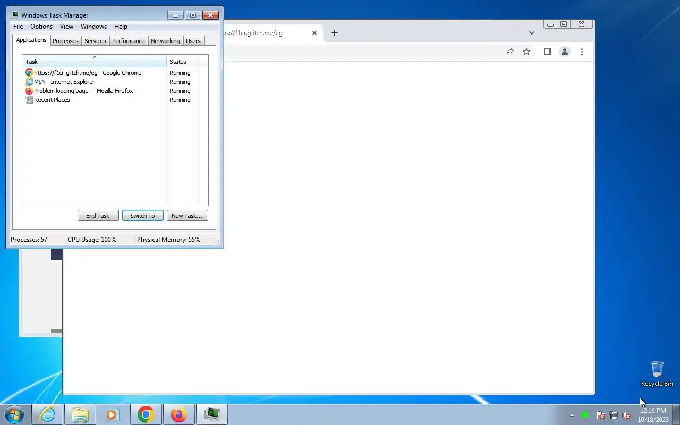Click the Physical Memory: 55% status entry
Screen dimensions: 680x425
[x=169, y=240]
